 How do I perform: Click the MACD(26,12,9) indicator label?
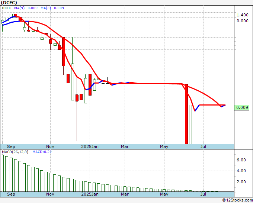pyautogui.click(x=15, y=152)
